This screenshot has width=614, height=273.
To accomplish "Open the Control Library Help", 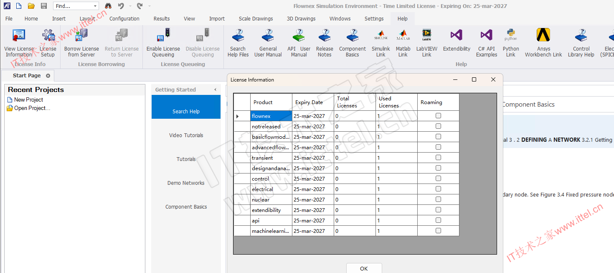I will pyautogui.click(x=581, y=43).
